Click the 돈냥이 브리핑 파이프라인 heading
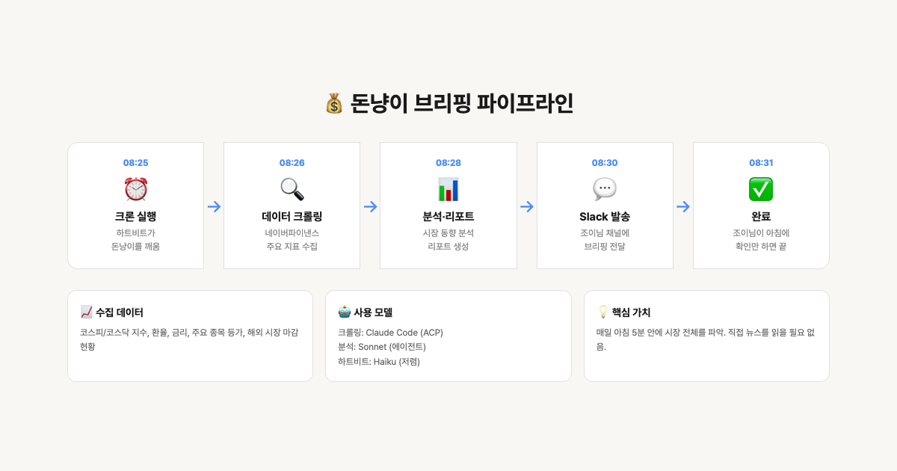This screenshot has height=471, width=897. tap(461, 103)
